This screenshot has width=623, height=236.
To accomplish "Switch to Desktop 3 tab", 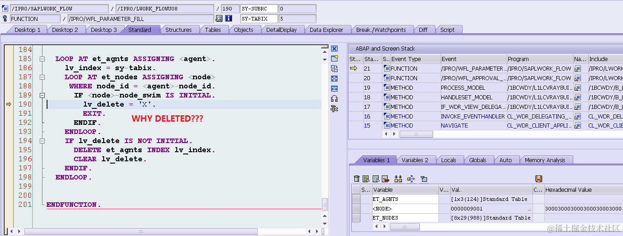I will pos(104,30).
